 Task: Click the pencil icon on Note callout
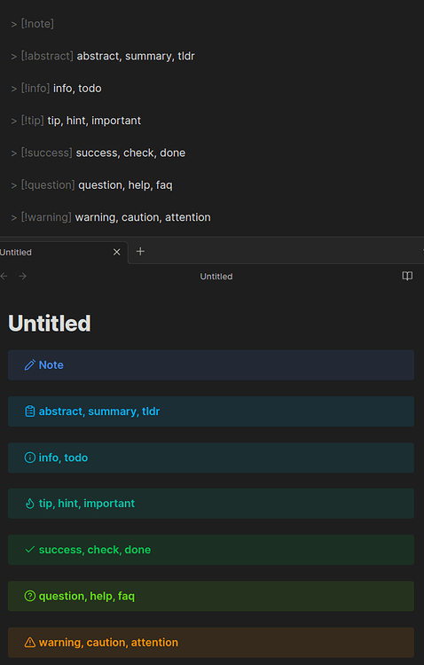click(x=29, y=364)
